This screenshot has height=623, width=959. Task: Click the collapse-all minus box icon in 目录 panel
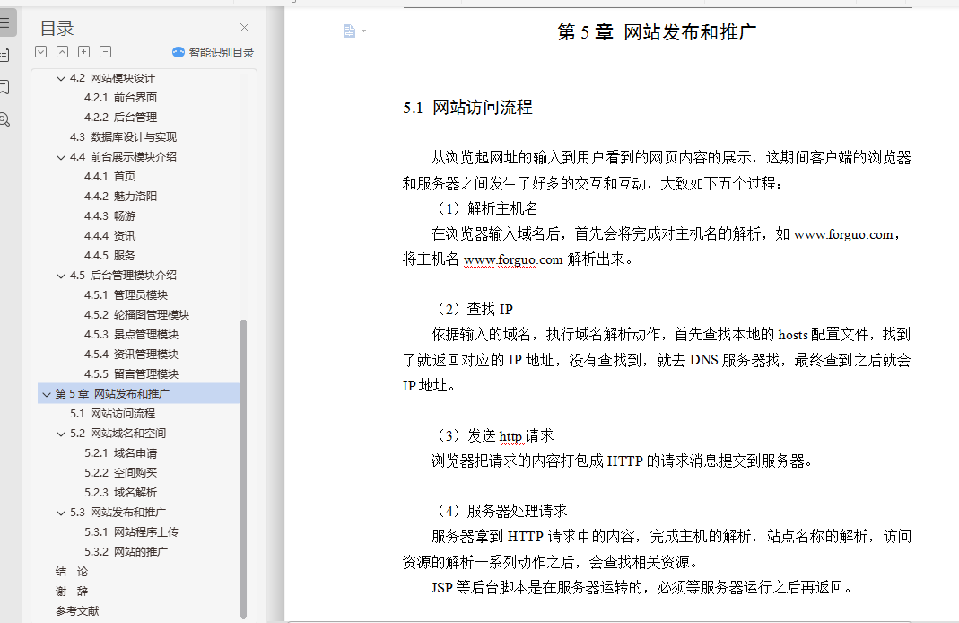(105, 52)
